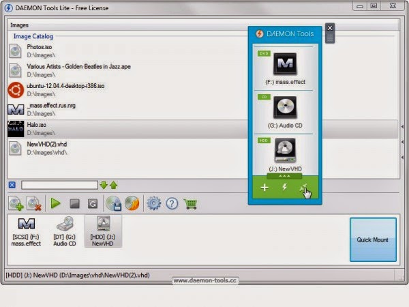This screenshot has height=307, width=409.
Task: Click the top right-edge panel arrow
Action: click(x=402, y=127)
